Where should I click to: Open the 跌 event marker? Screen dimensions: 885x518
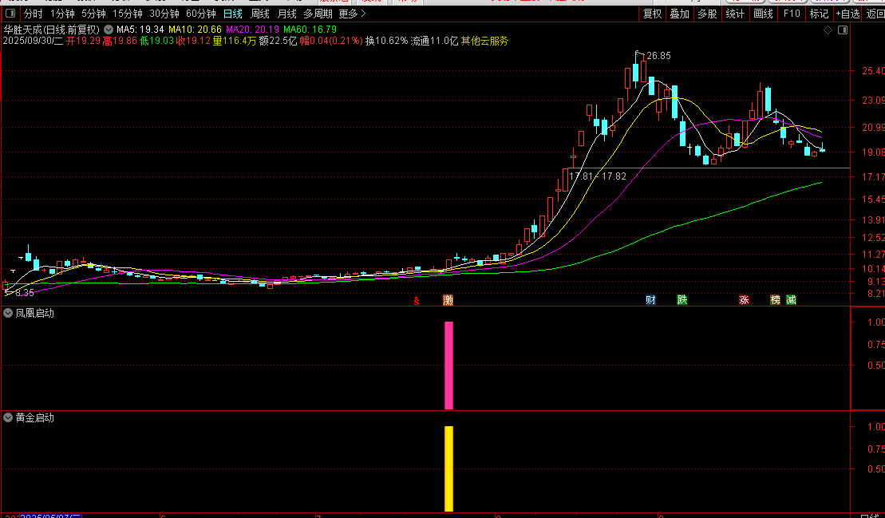(x=682, y=299)
